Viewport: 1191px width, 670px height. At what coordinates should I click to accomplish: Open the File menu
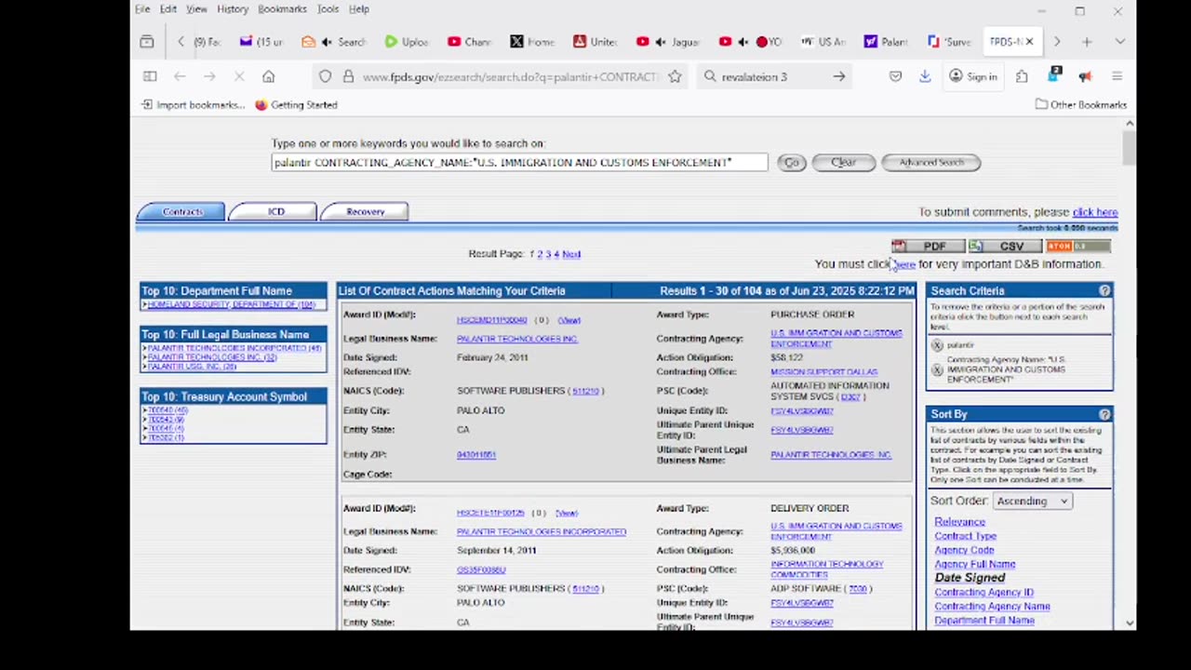142,9
